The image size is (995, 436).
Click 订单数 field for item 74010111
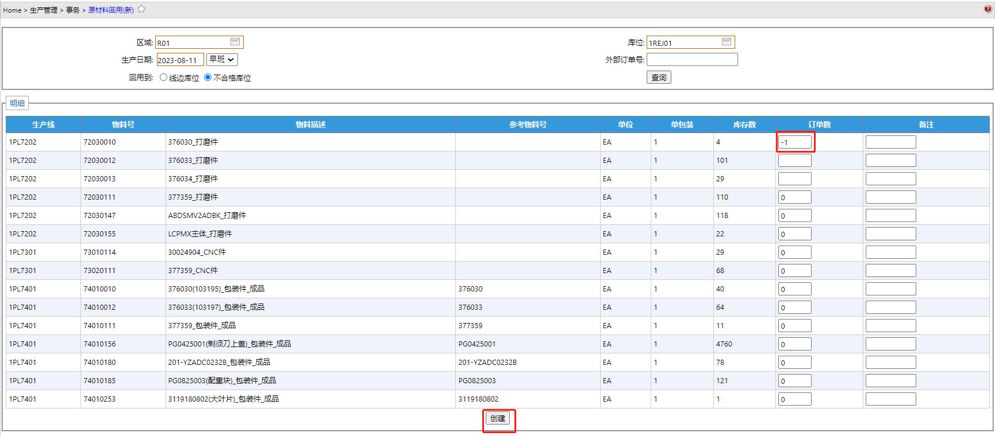coord(795,326)
